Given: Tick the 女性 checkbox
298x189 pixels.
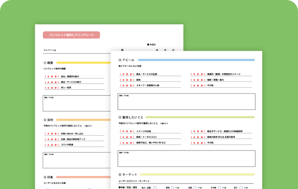Looking at the screenshot, I should pos(195,188).
